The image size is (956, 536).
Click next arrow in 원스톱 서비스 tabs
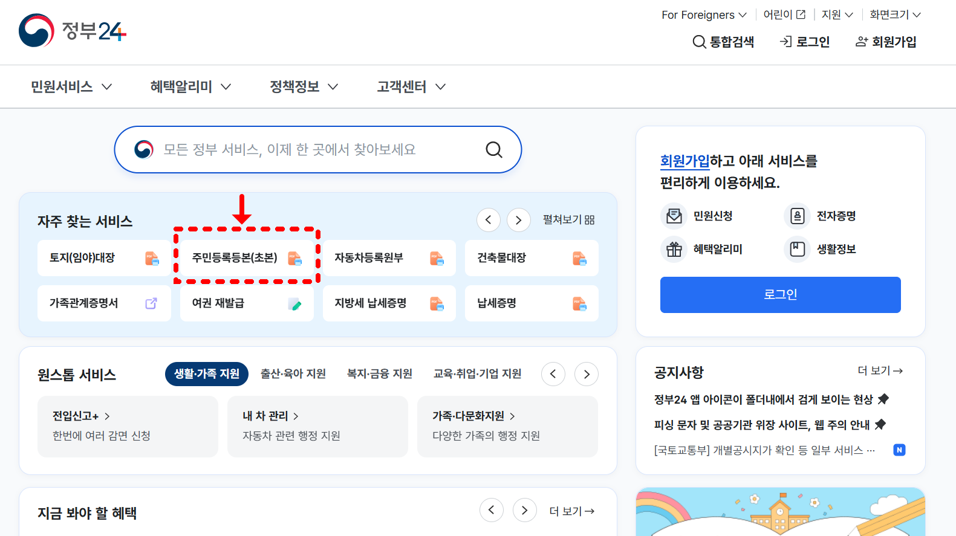pos(587,374)
